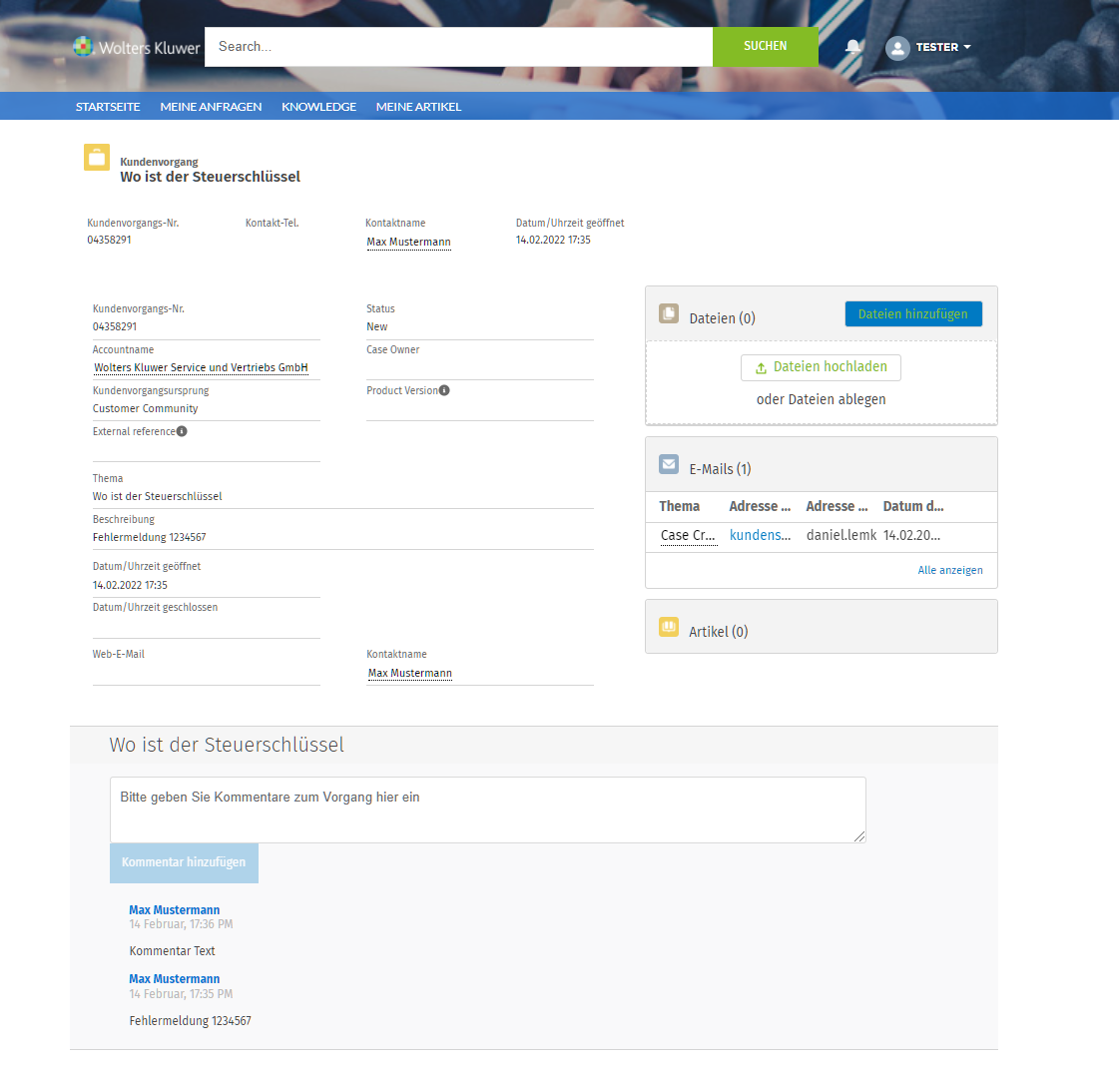Click the Kundenvorgang briefcase icon
This screenshot has height=1078, width=1119.
(97, 158)
